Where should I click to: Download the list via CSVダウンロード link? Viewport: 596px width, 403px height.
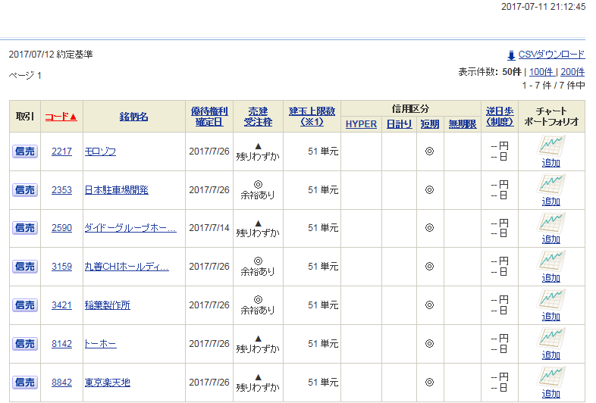point(551,55)
